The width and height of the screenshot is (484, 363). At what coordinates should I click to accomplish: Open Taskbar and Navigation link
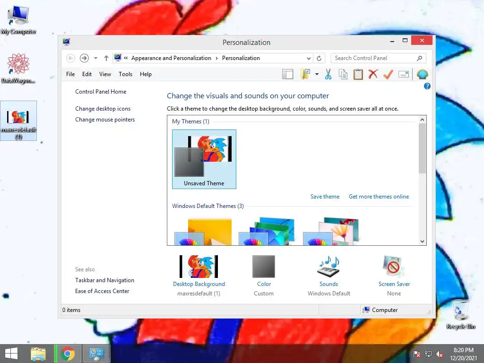104,280
